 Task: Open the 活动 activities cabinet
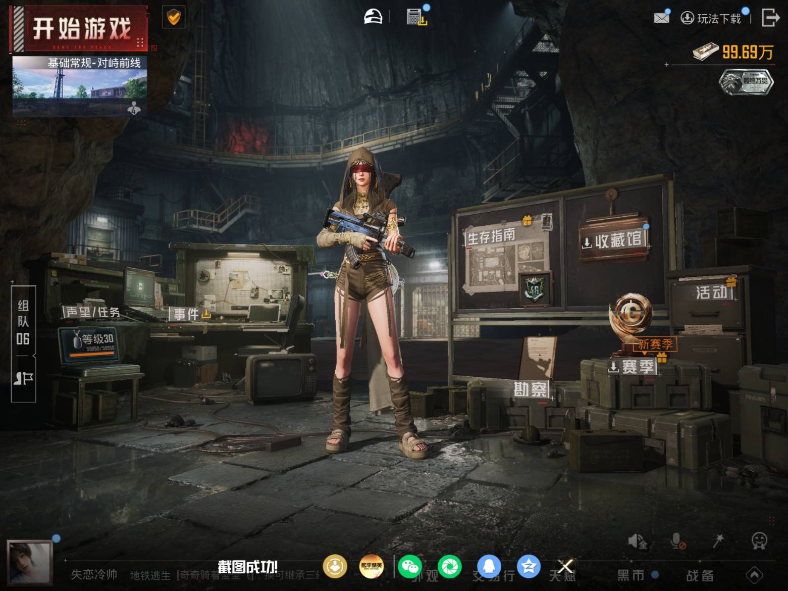(x=712, y=292)
